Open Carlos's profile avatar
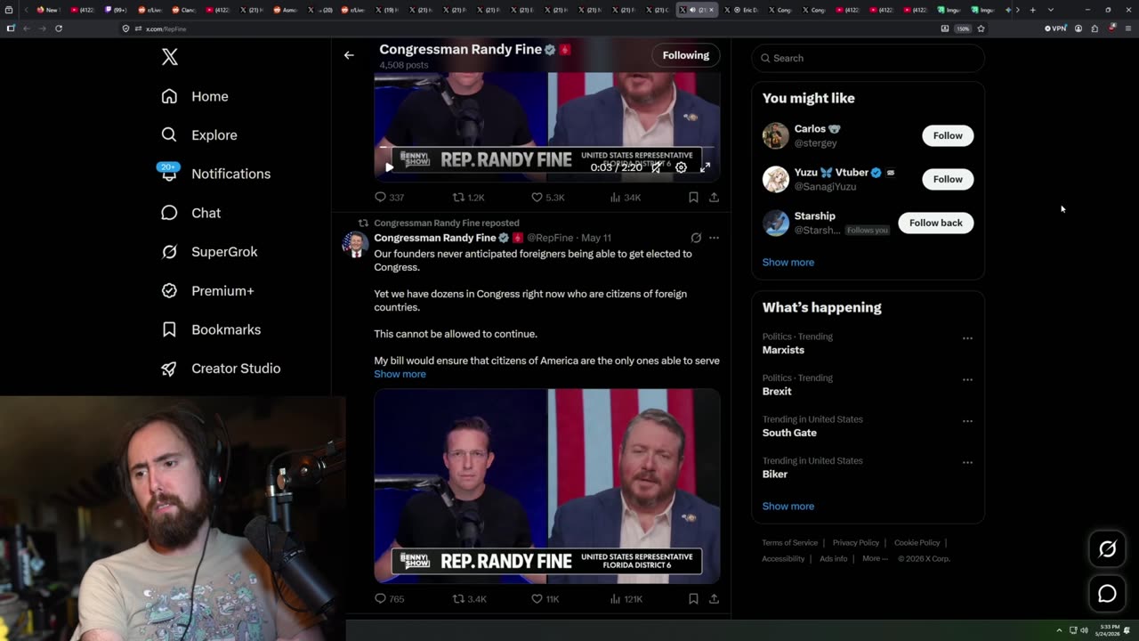 coord(775,135)
